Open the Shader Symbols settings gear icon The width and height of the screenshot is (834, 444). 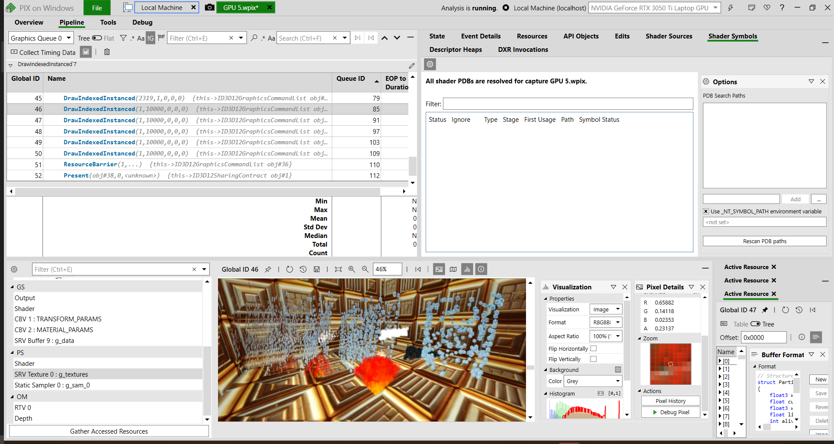pos(430,64)
